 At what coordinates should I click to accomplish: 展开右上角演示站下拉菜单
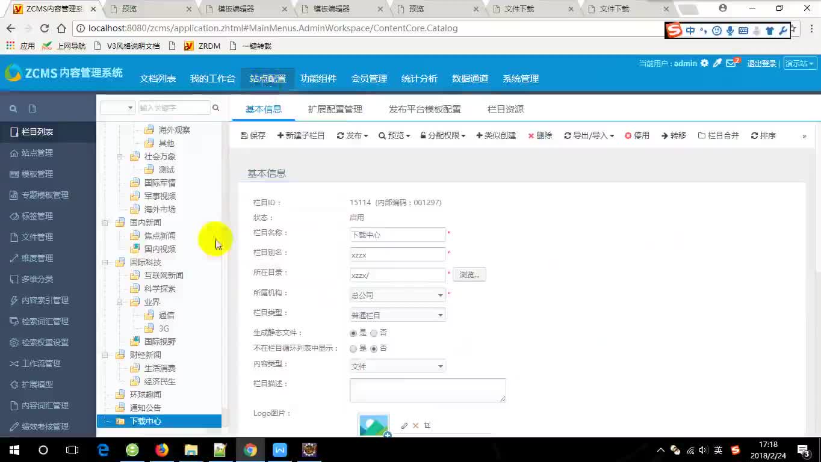[x=800, y=80]
